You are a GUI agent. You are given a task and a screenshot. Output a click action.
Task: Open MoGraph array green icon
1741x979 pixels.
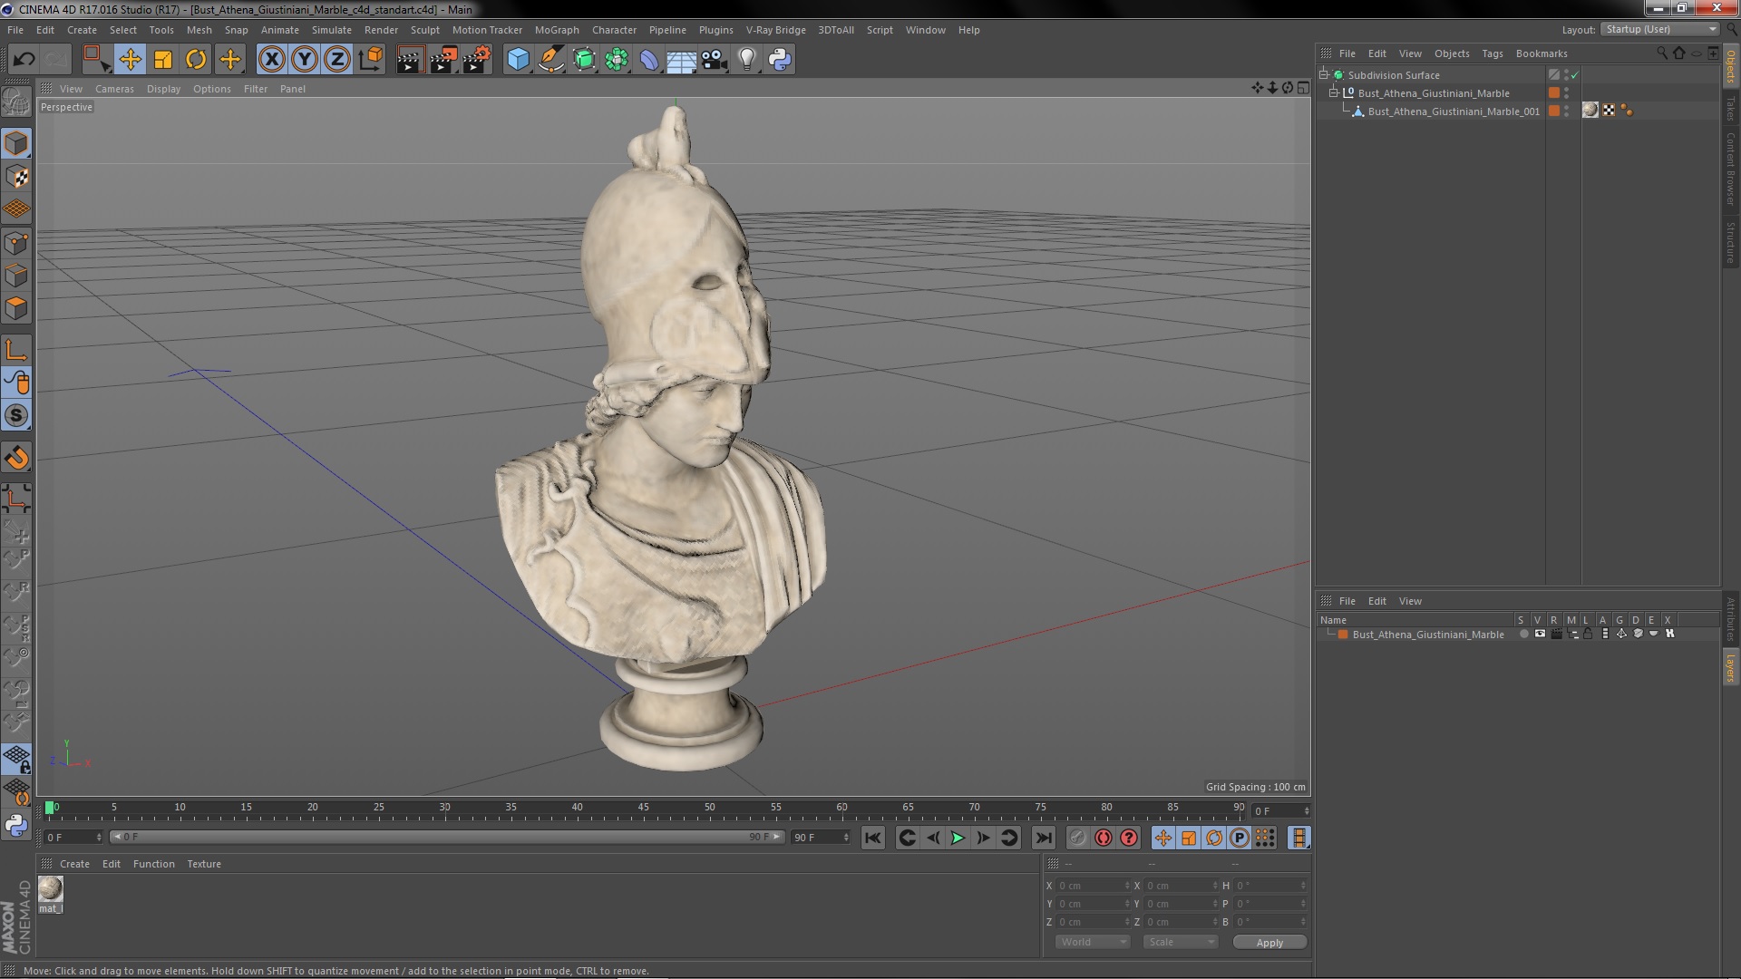617,60
